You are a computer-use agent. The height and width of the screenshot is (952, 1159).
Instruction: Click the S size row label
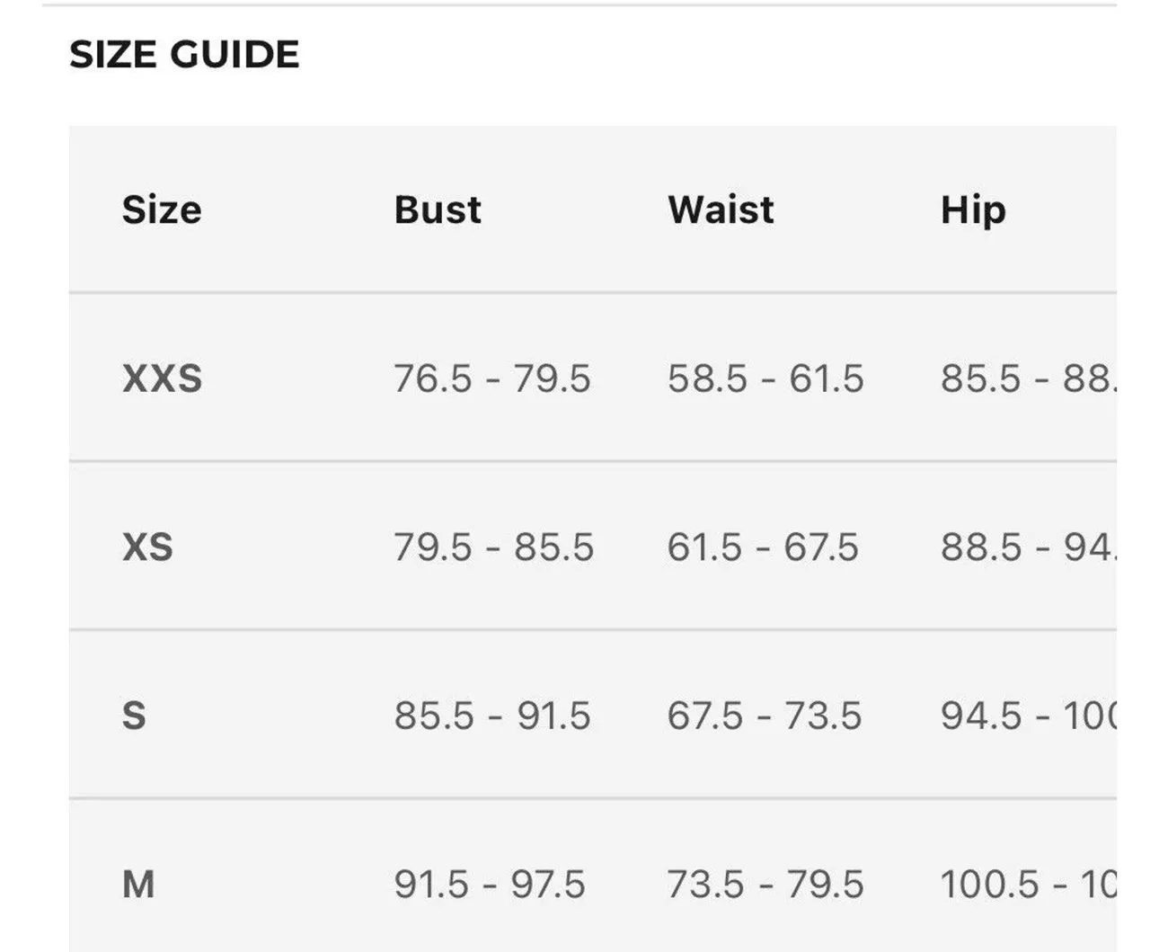coord(134,716)
